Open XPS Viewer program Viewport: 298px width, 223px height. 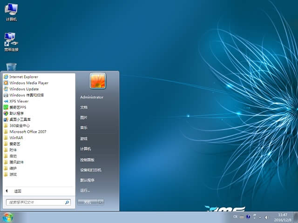click(19, 101)
